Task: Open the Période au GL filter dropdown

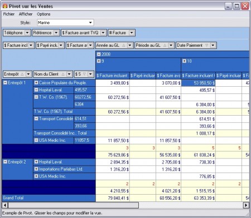Action: pos(171,45)
